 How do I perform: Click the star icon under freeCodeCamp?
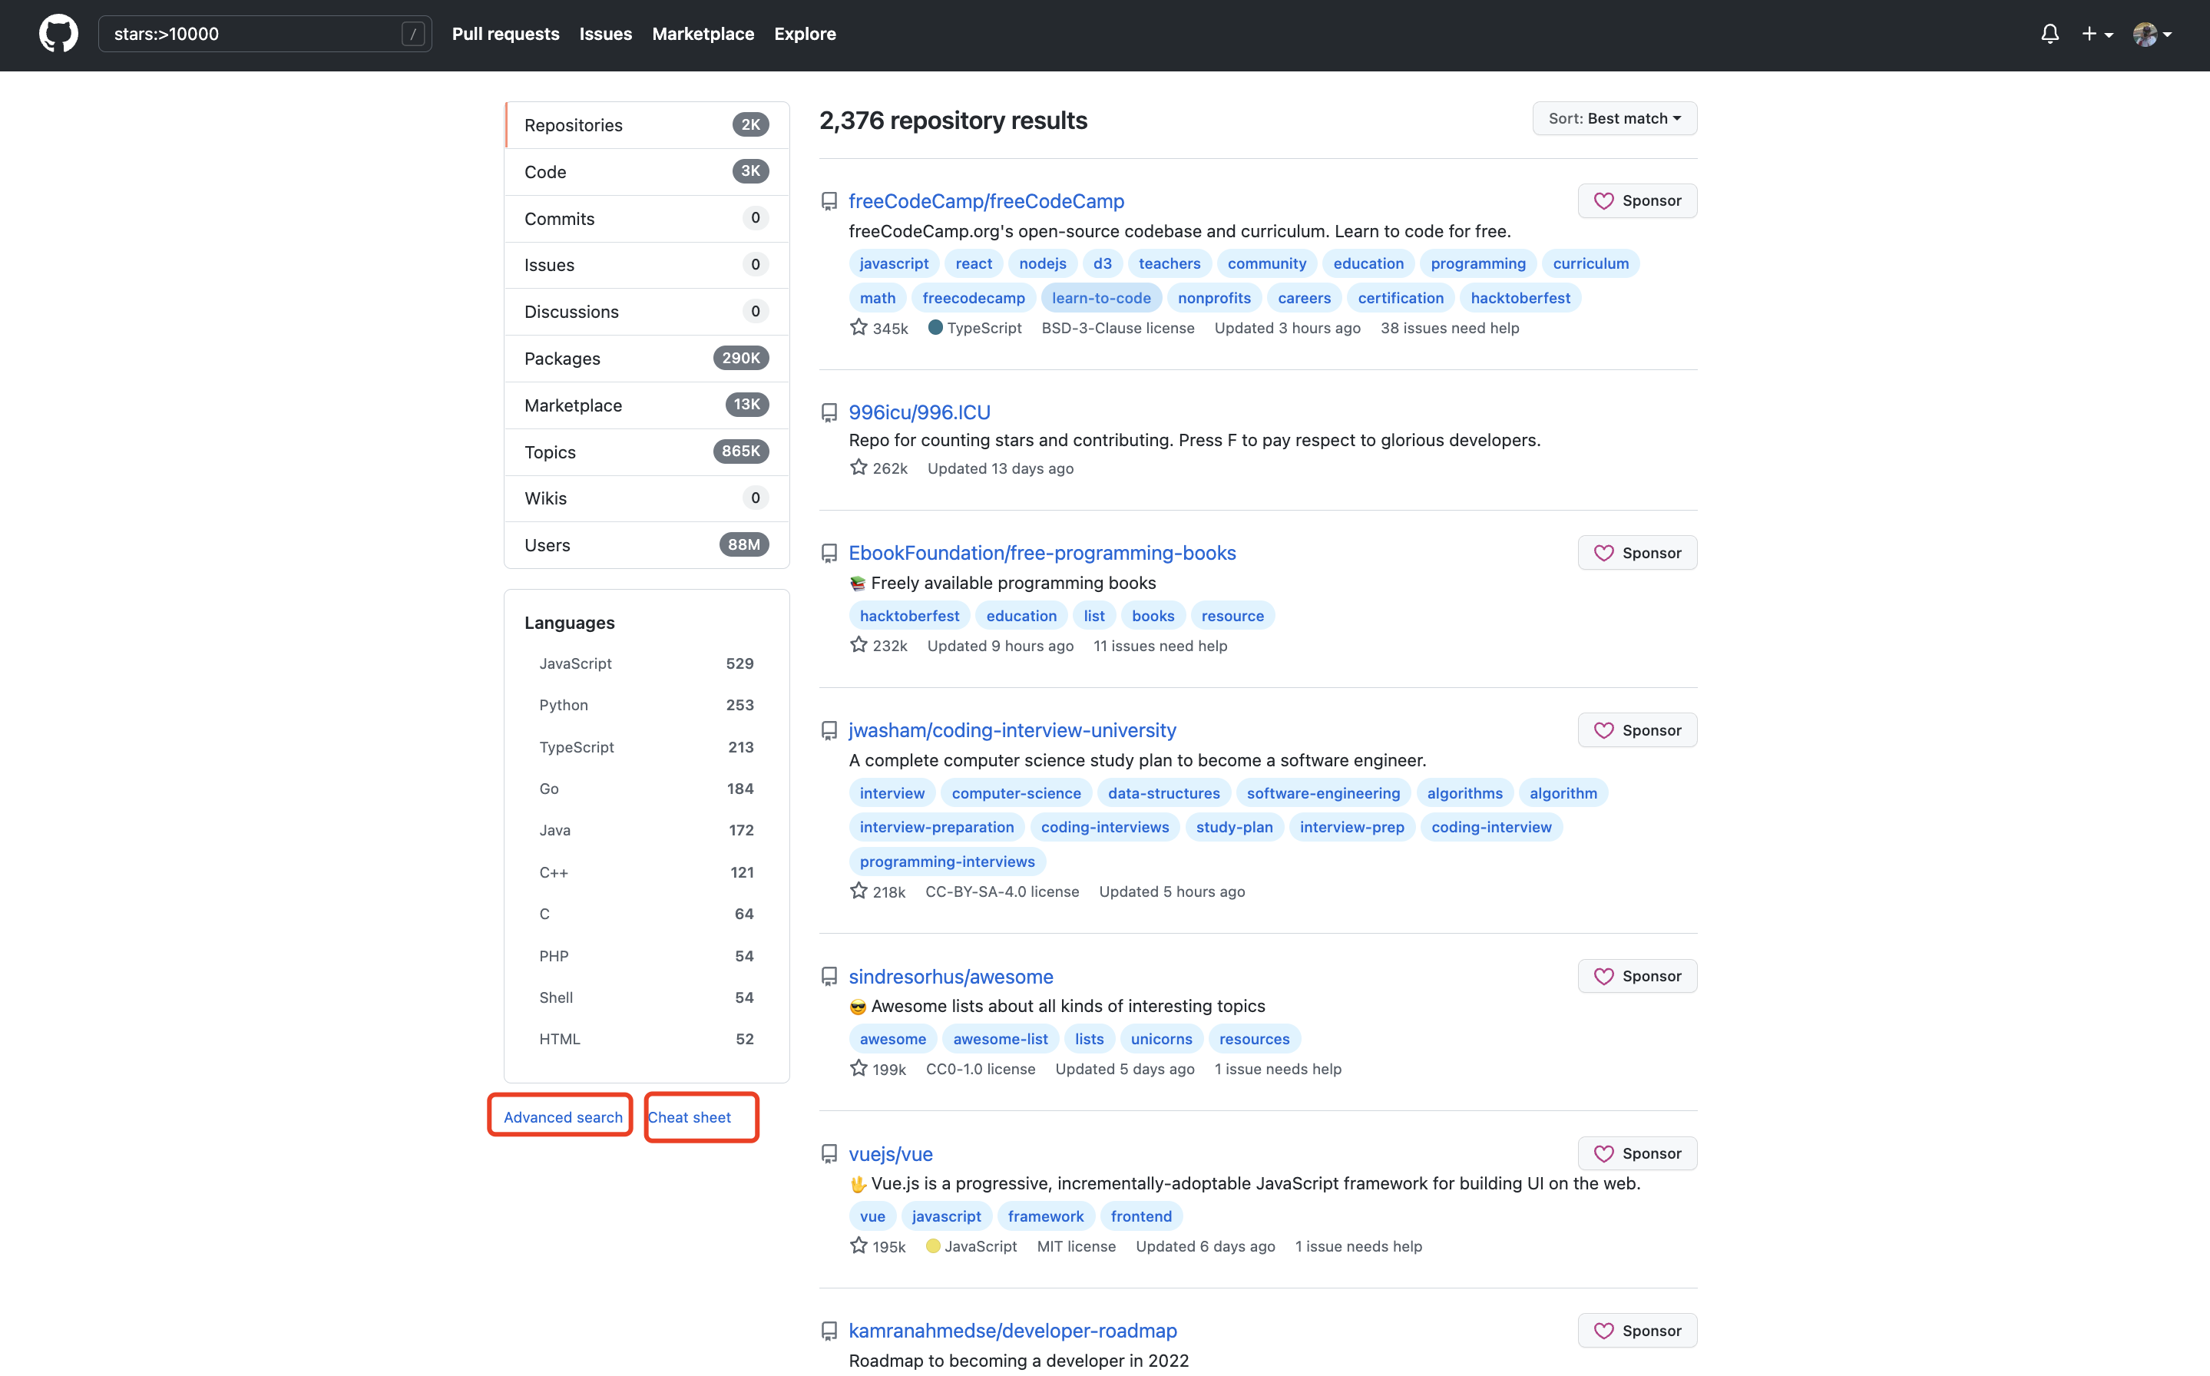point(858,328)
